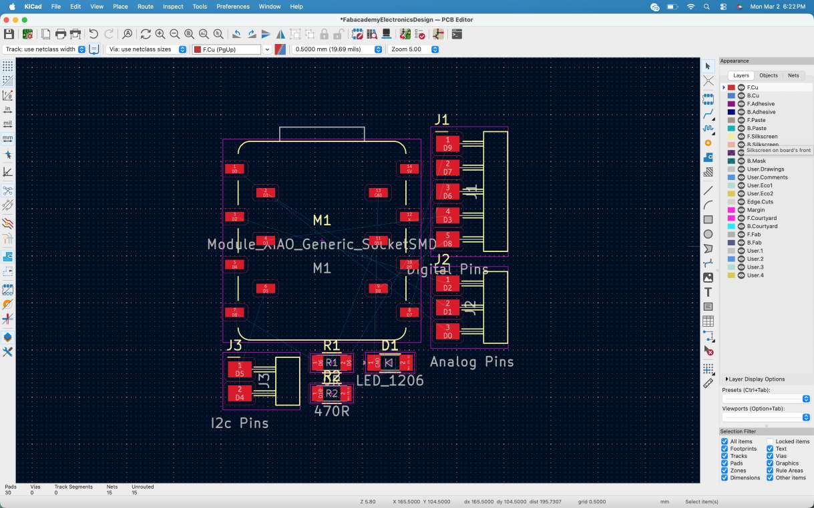Pick the Draw Rectangle tool
Image resolution: width=814 pixels, height=508 pixels.
[708, 219]
